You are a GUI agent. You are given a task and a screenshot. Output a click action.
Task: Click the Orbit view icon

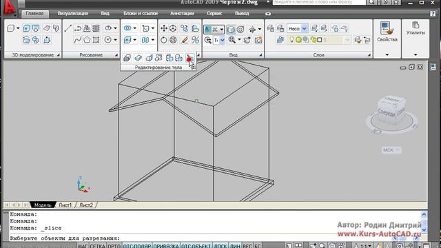pyautogui.click(x=253, y=29)
